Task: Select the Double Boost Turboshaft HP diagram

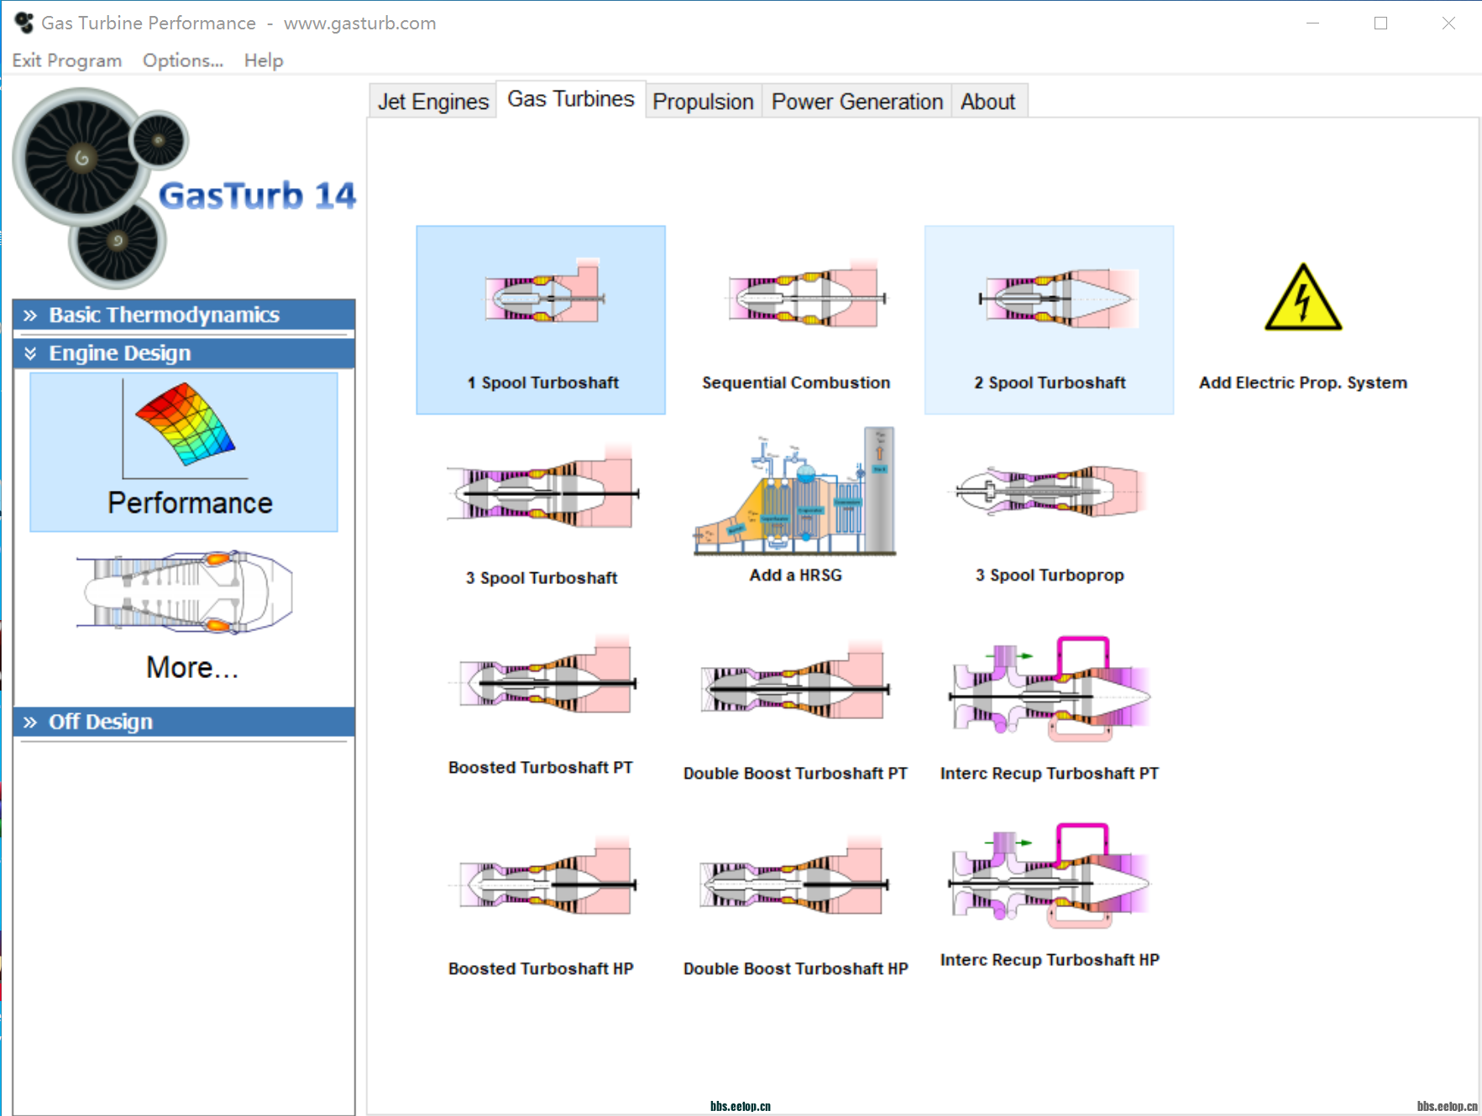Action: pyautogui.click(x=795, y=876)
